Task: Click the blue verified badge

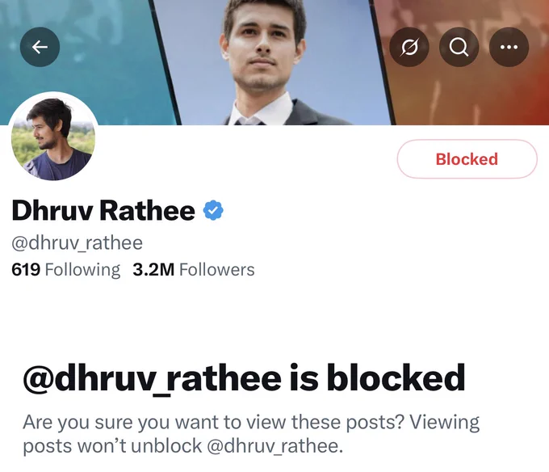Action: 213,210
